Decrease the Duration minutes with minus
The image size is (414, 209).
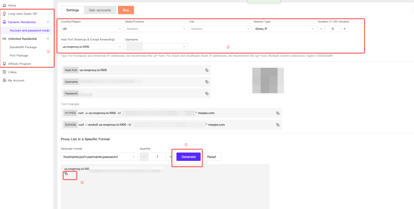(x=321, y=29)
